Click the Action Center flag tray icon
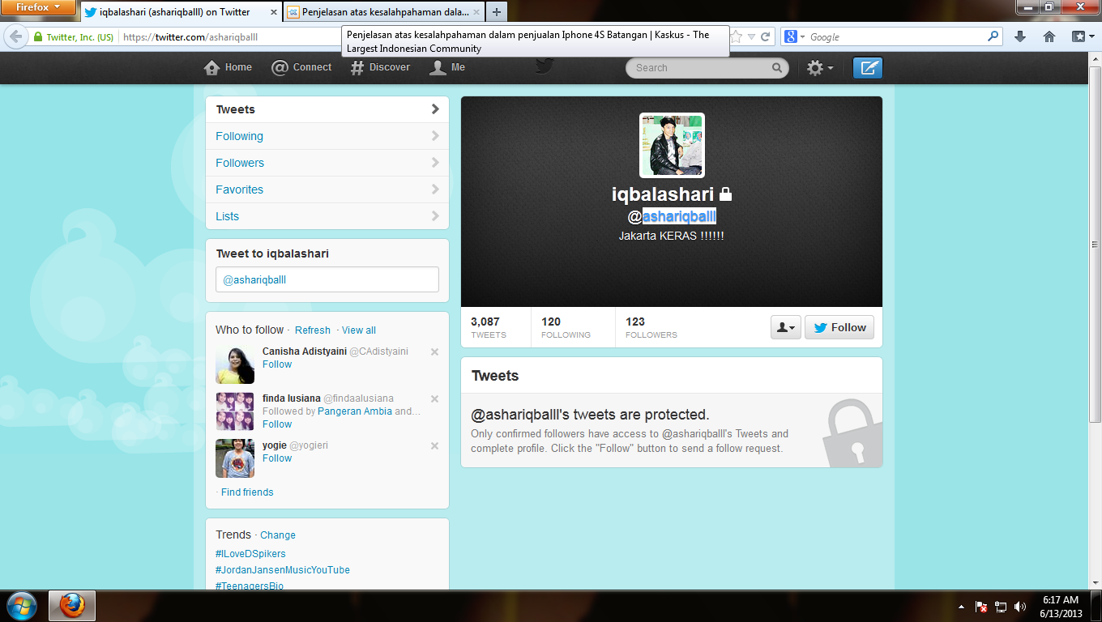 pos(981,607)
